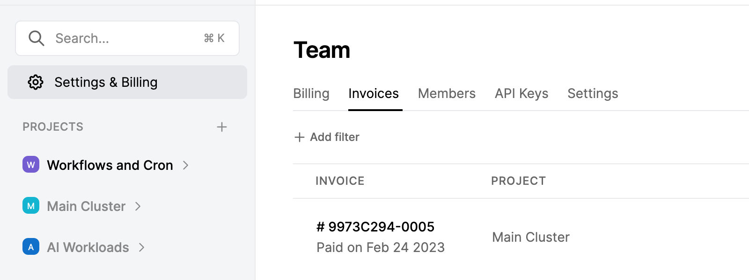Open invoice # 9973C294-0005

pos(375,227)
